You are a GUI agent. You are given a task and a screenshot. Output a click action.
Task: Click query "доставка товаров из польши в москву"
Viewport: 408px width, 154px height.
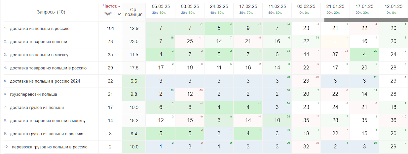coord(48,121)
